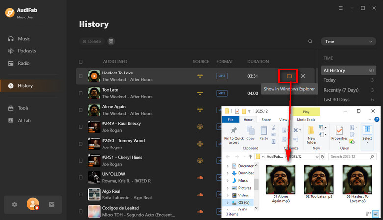Switch to Share tab in Explorer
The width and height of the screenshot is (383, 220).
point(266,120)
